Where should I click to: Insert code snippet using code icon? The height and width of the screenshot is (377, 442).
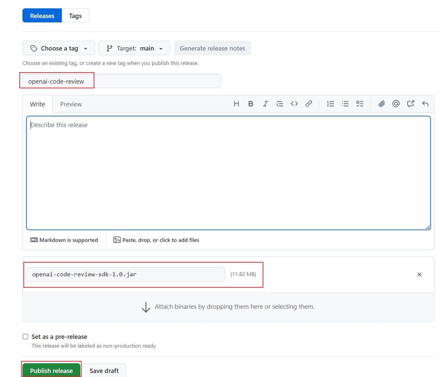(x=294, y=104)
